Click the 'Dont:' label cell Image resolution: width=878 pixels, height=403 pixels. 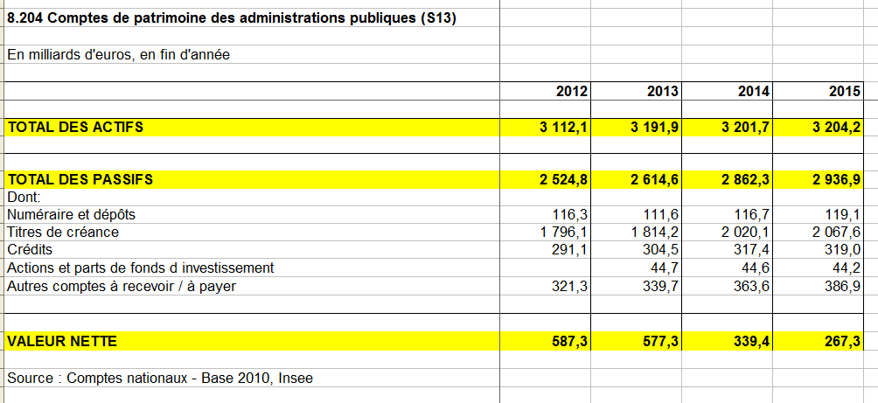coord(30,198)
